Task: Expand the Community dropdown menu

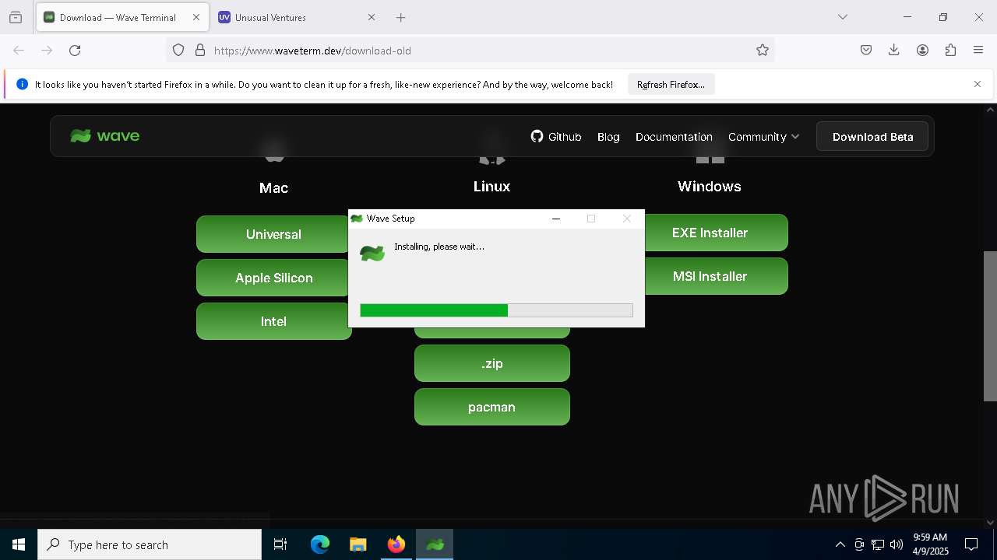Action: click(x=763, y=136)
